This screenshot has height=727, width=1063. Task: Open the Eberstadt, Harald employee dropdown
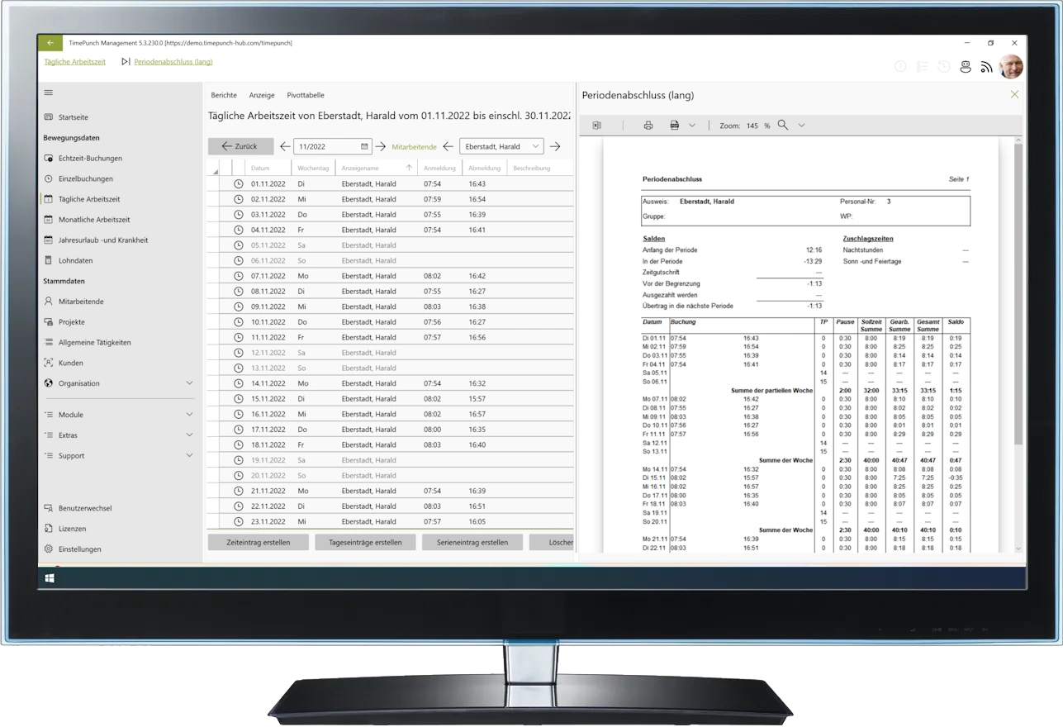point(501,146)
